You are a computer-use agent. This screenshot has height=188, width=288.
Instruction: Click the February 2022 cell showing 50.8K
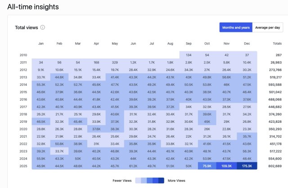click(59, 144)
